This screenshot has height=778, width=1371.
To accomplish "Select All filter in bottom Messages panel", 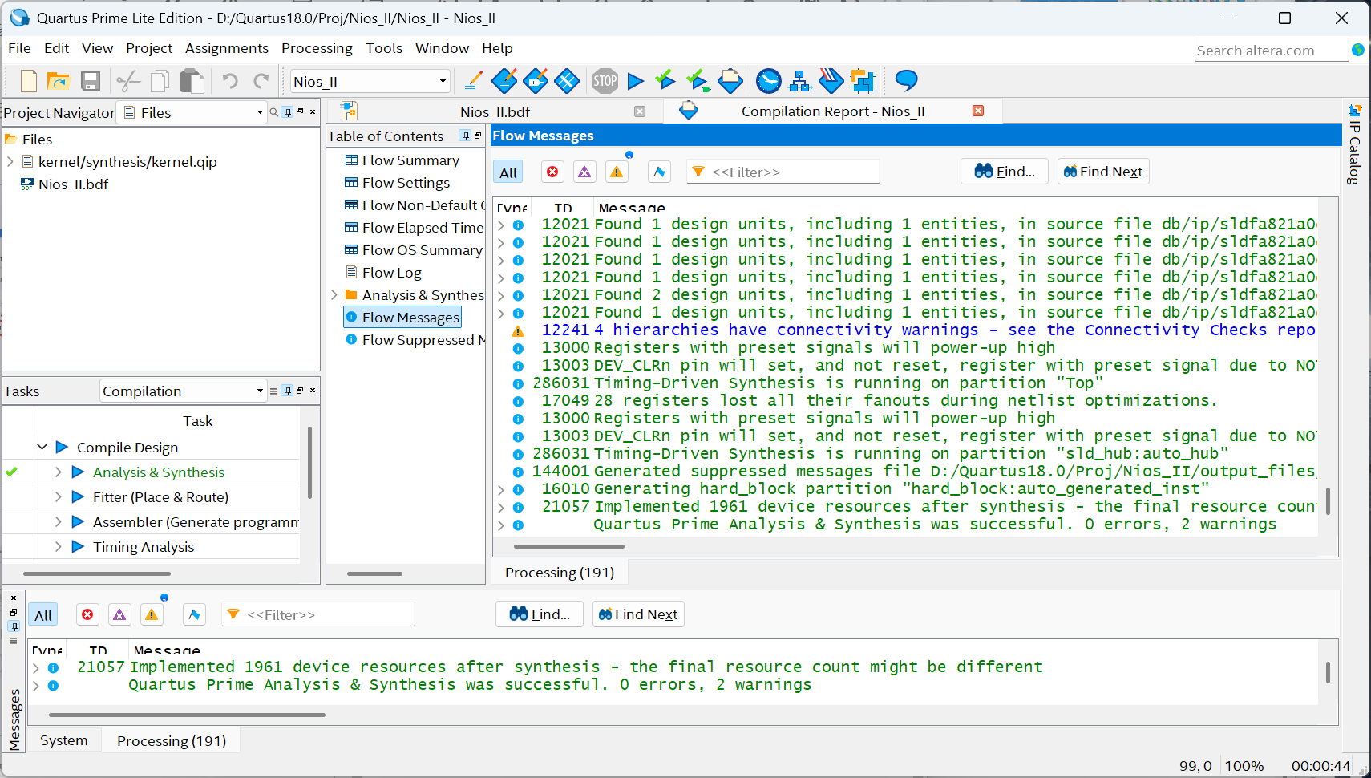I will pyautogui.click(x=43, y=615).
